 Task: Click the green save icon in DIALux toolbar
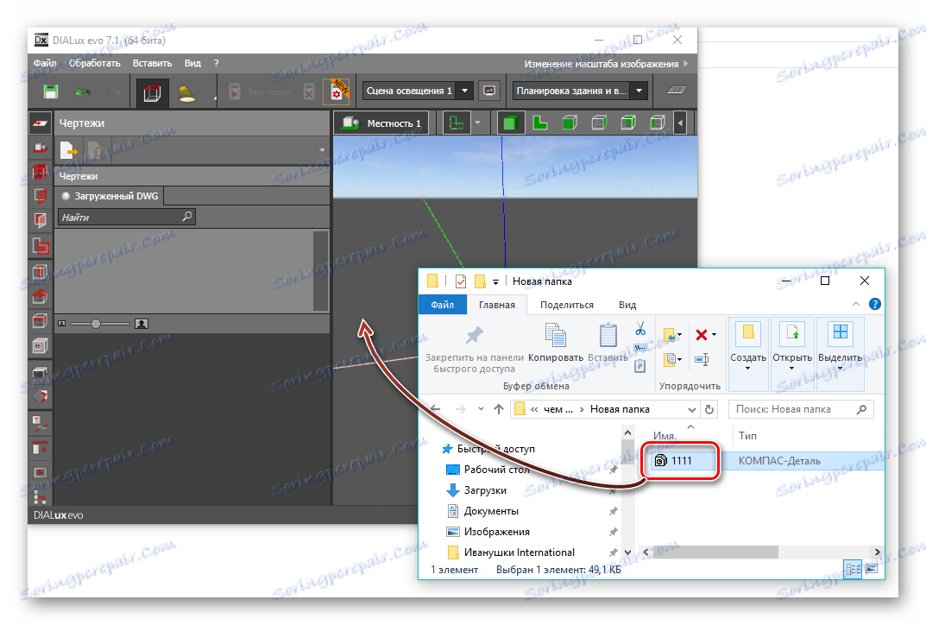(x=51, y=92)
